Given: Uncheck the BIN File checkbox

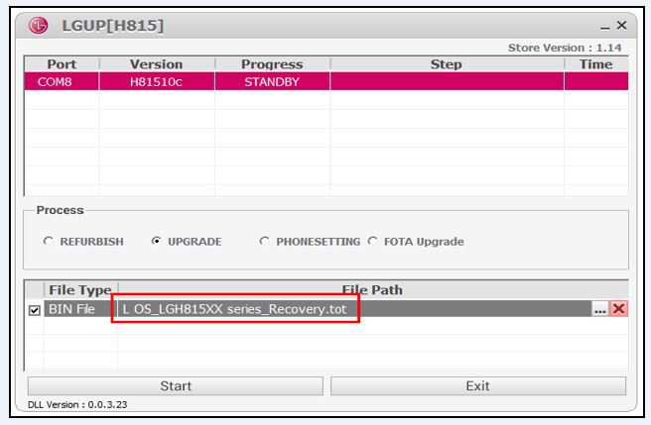Looking at the screenshot, I should coord(35,310).
